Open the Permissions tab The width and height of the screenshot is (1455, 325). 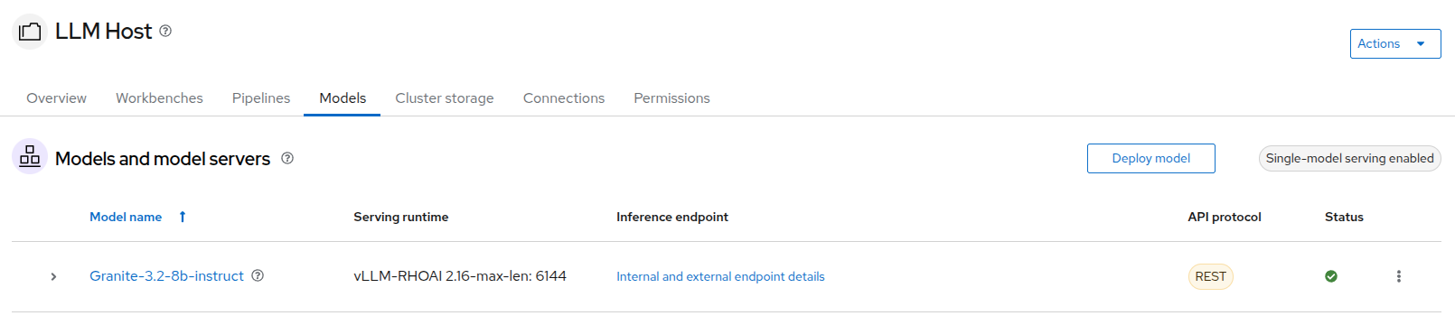pos(671,97)
